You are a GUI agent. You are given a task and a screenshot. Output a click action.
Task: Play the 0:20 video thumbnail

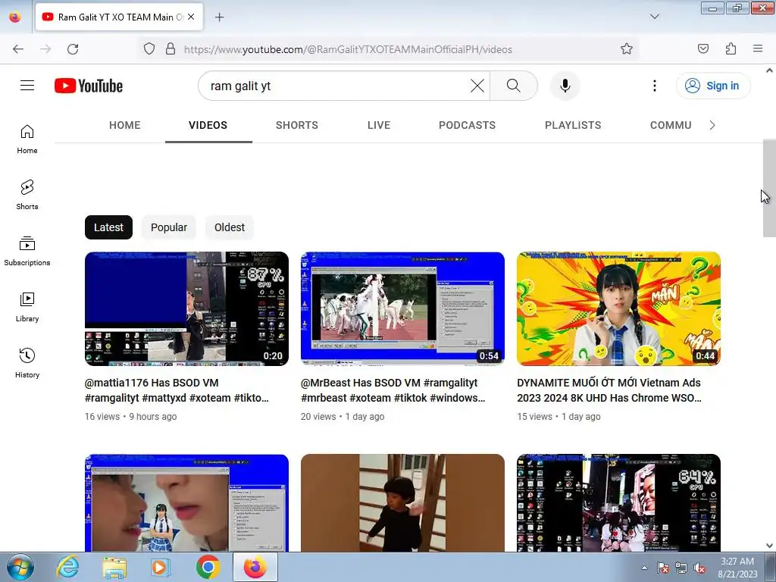click(x=186, y=309)
